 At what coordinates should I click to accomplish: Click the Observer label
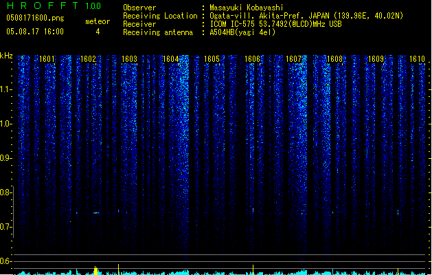(139, 8)
